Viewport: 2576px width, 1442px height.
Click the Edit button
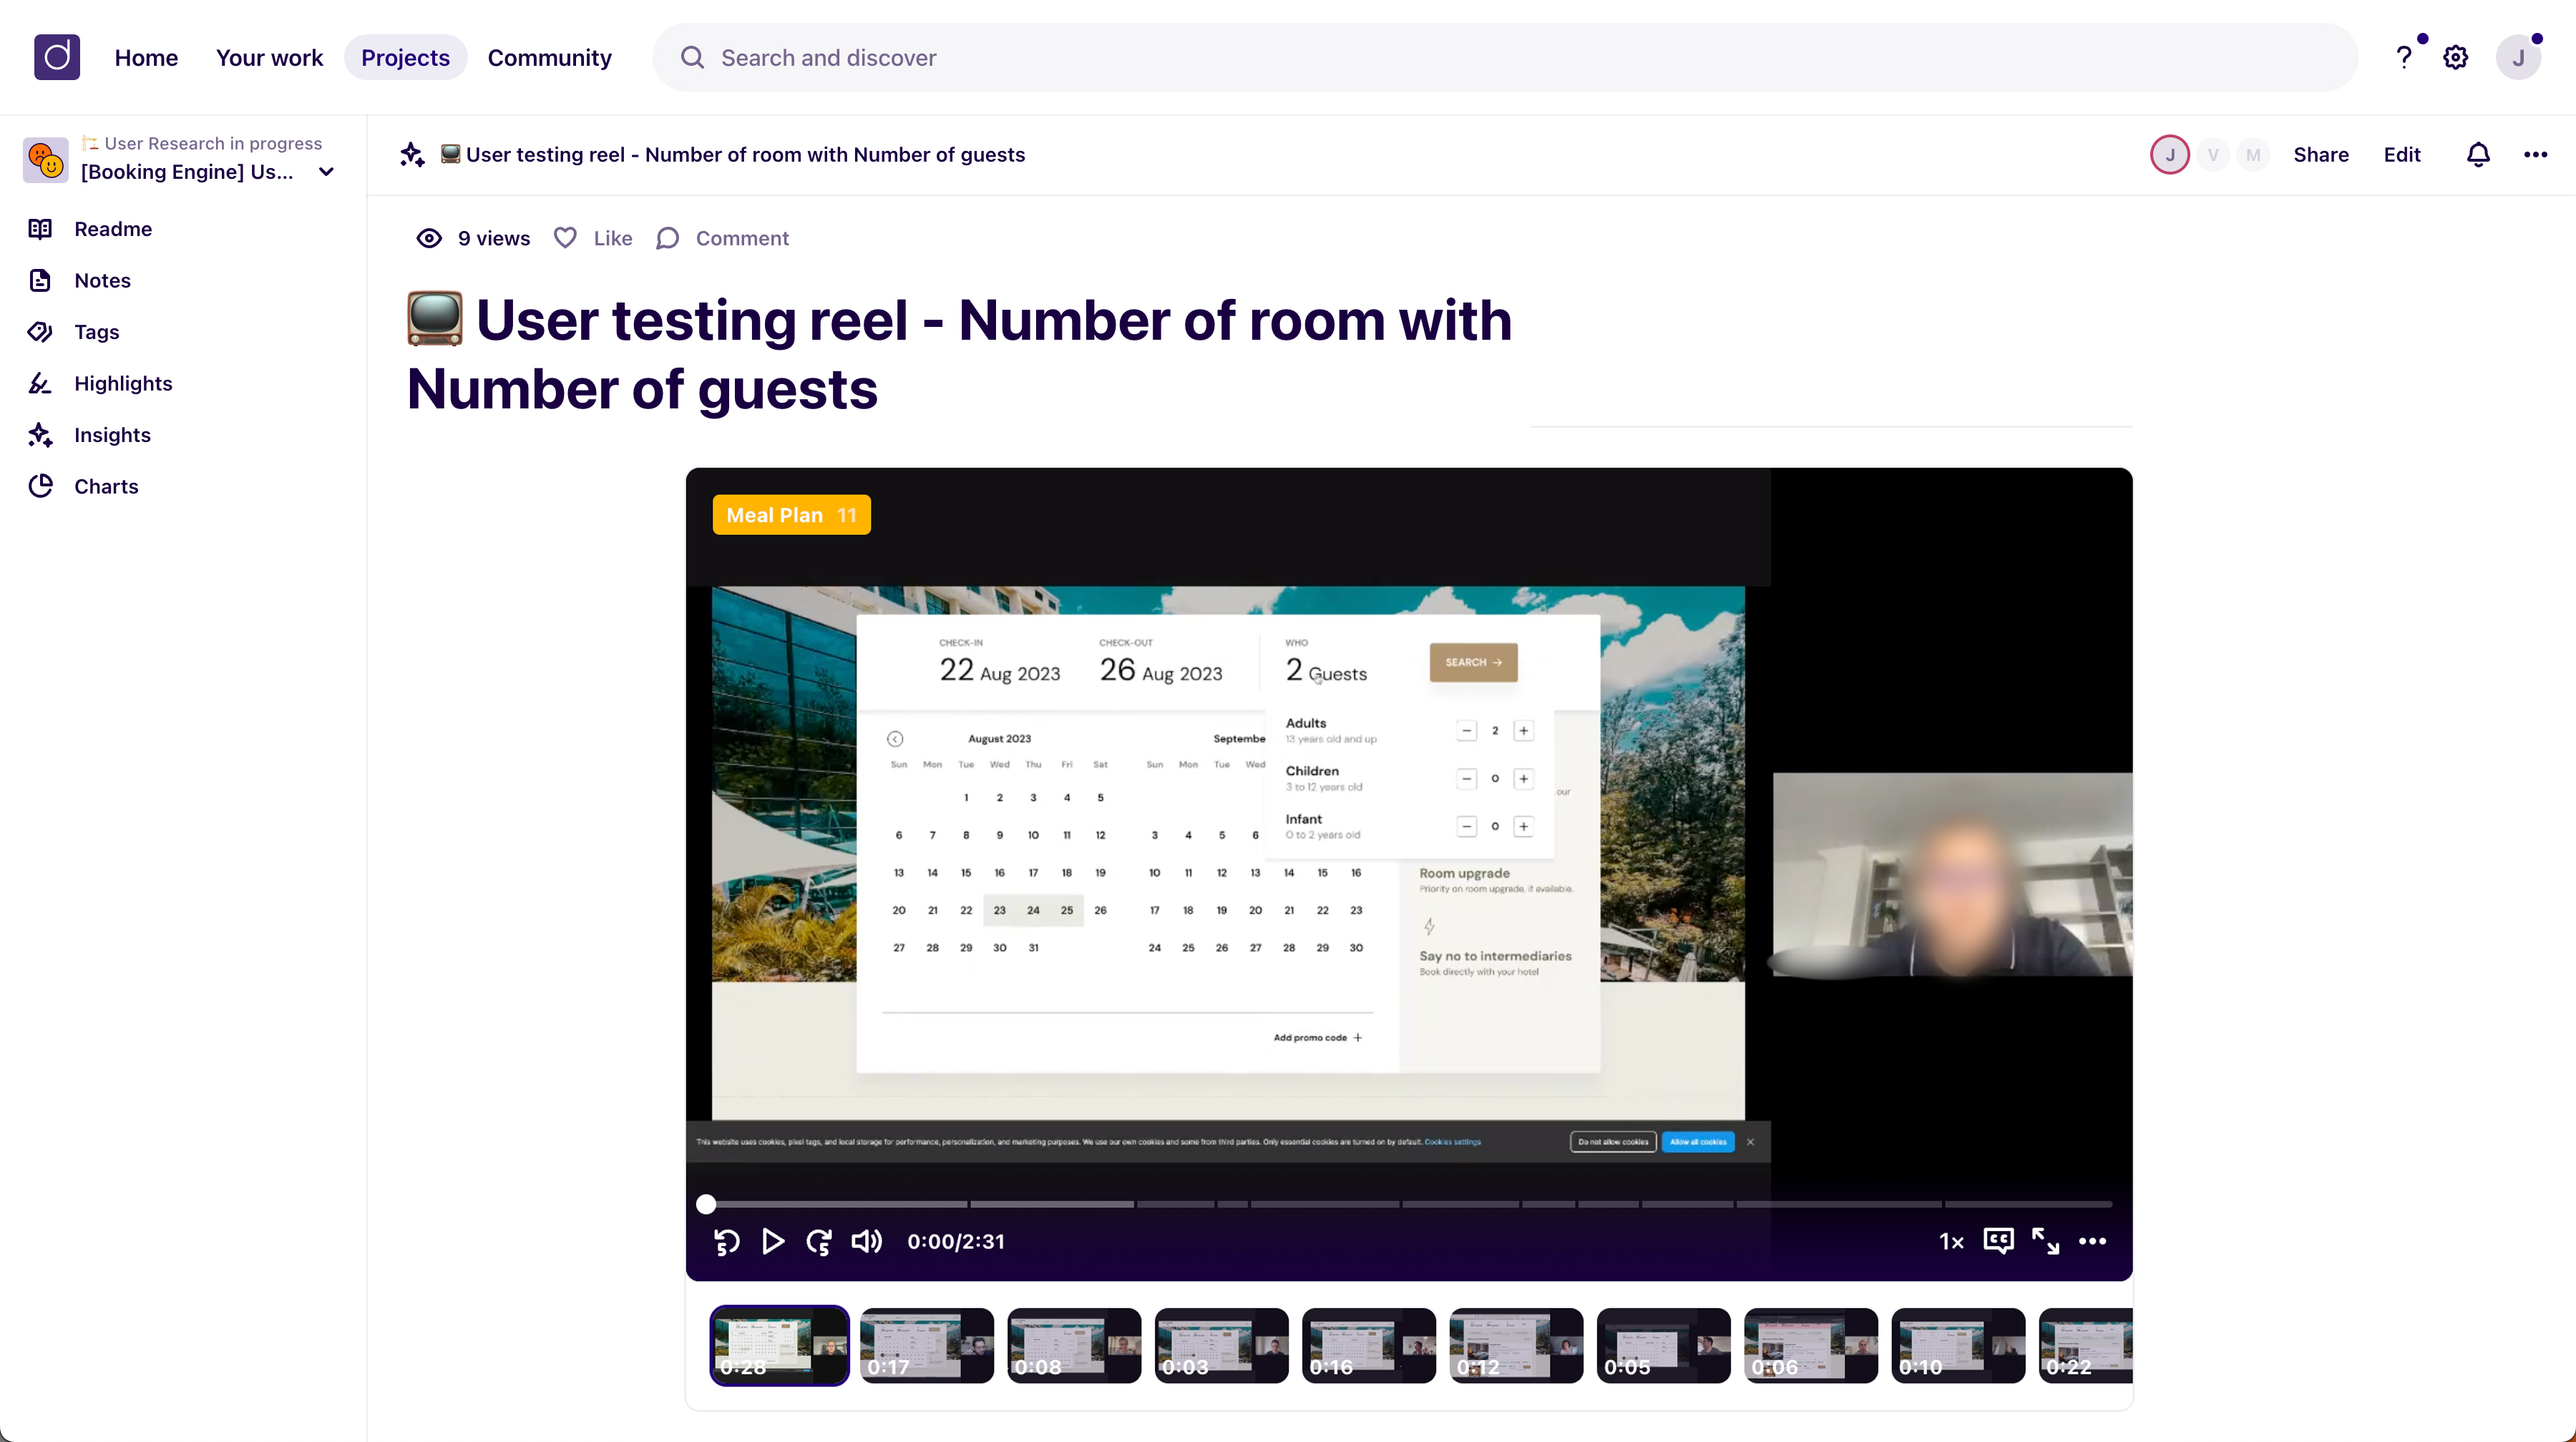pos(2401,154)
